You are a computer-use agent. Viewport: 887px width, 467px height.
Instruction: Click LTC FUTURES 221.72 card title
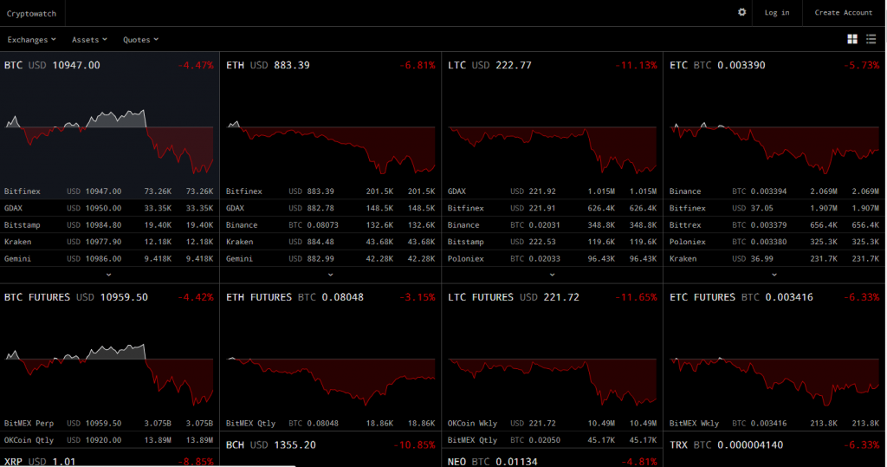514,297
